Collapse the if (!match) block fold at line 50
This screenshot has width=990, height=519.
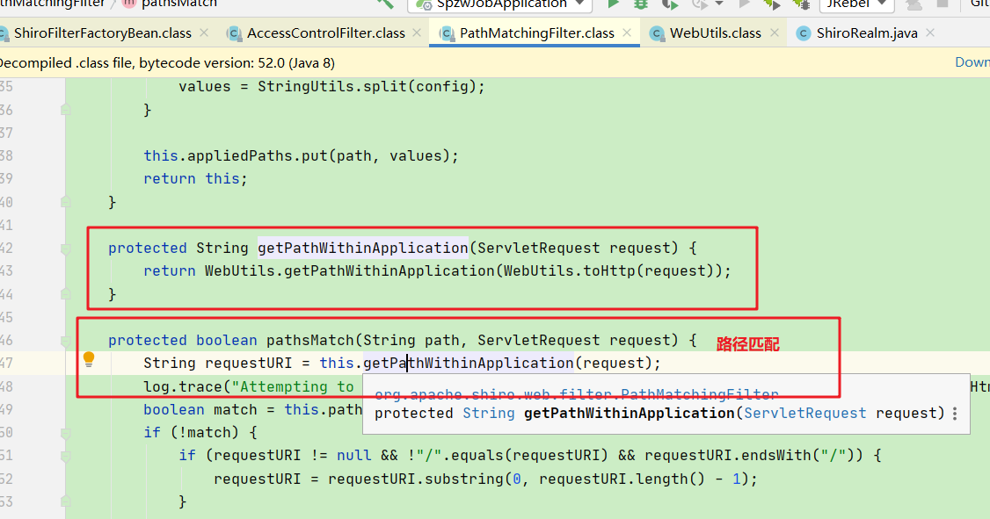pyautogui.click(x=66, y=433)
